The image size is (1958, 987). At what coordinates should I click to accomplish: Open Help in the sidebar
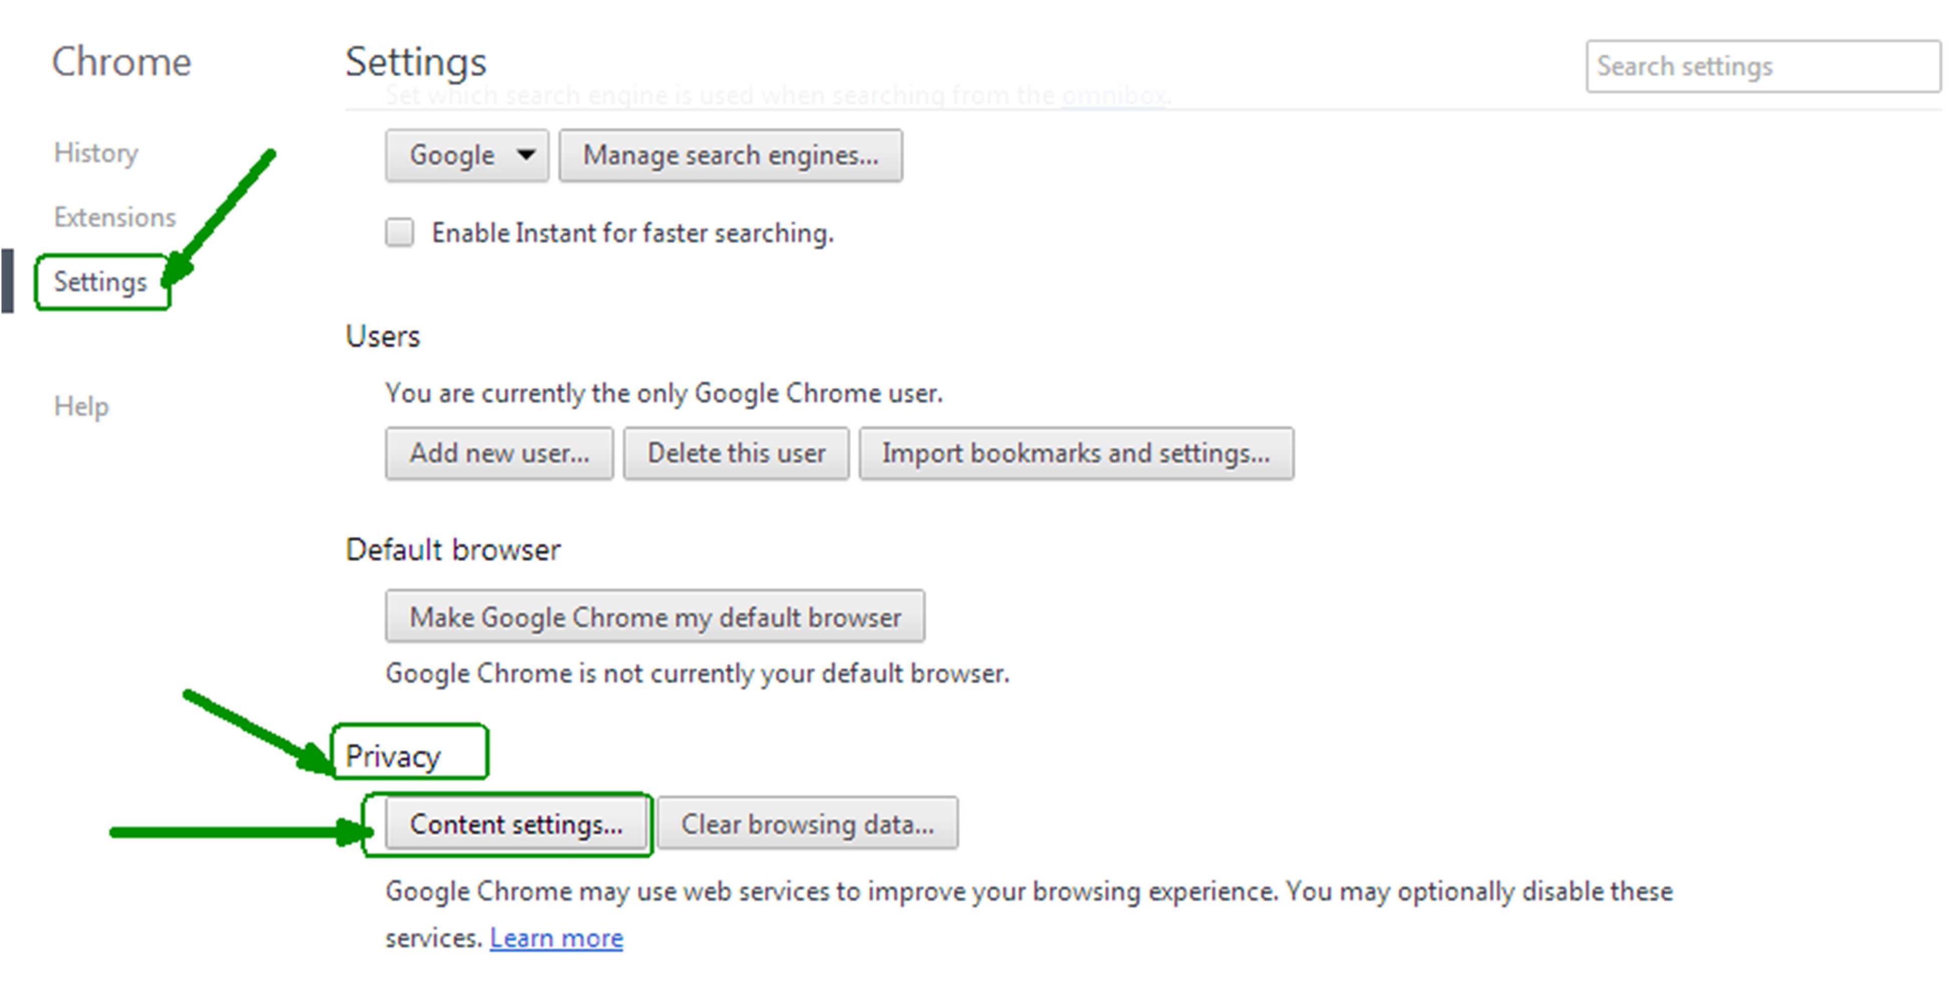(x=81, y=407)
